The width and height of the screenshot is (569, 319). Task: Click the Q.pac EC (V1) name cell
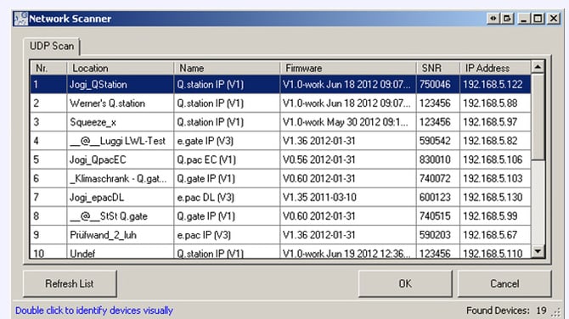[x=227, y=159]
